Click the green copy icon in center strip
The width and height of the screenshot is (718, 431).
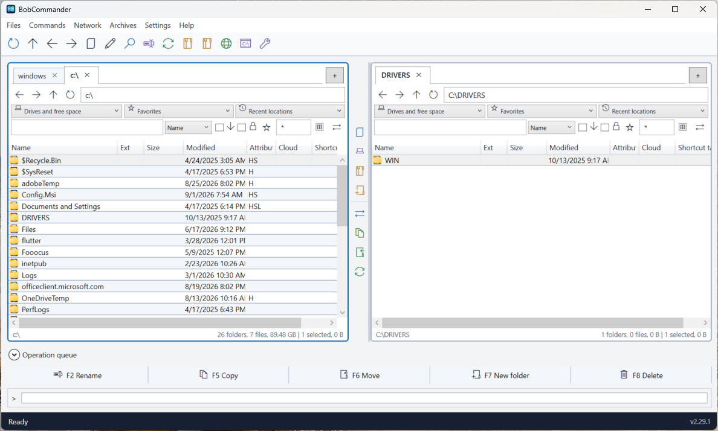[x=360, y=233]
